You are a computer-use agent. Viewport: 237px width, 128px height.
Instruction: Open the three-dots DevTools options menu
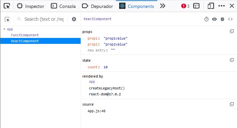221,6
